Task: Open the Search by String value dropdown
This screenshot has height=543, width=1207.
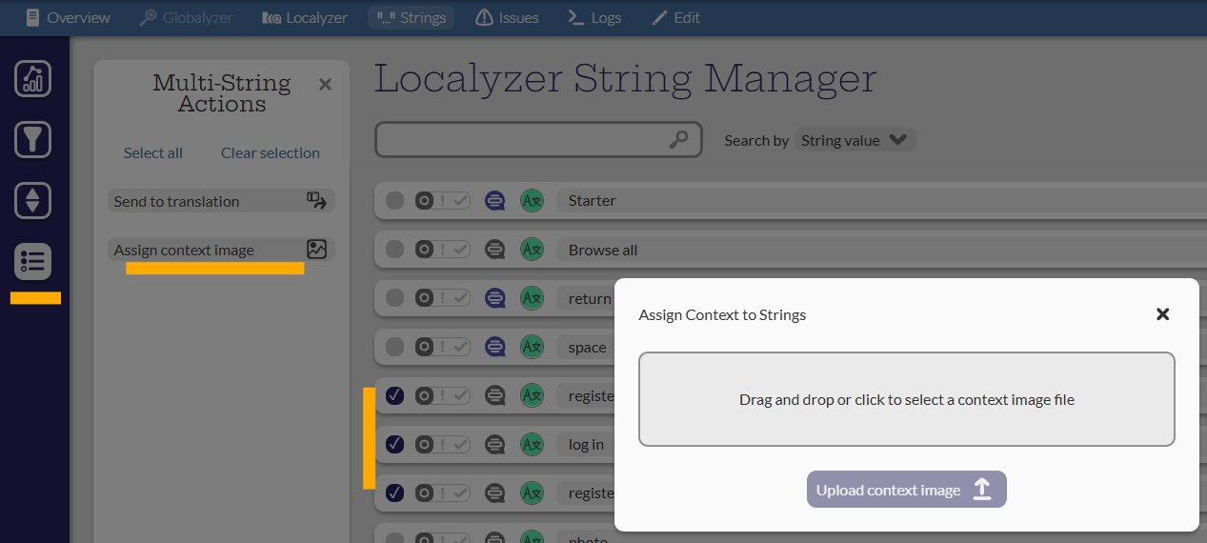Action: click(855, 140)
